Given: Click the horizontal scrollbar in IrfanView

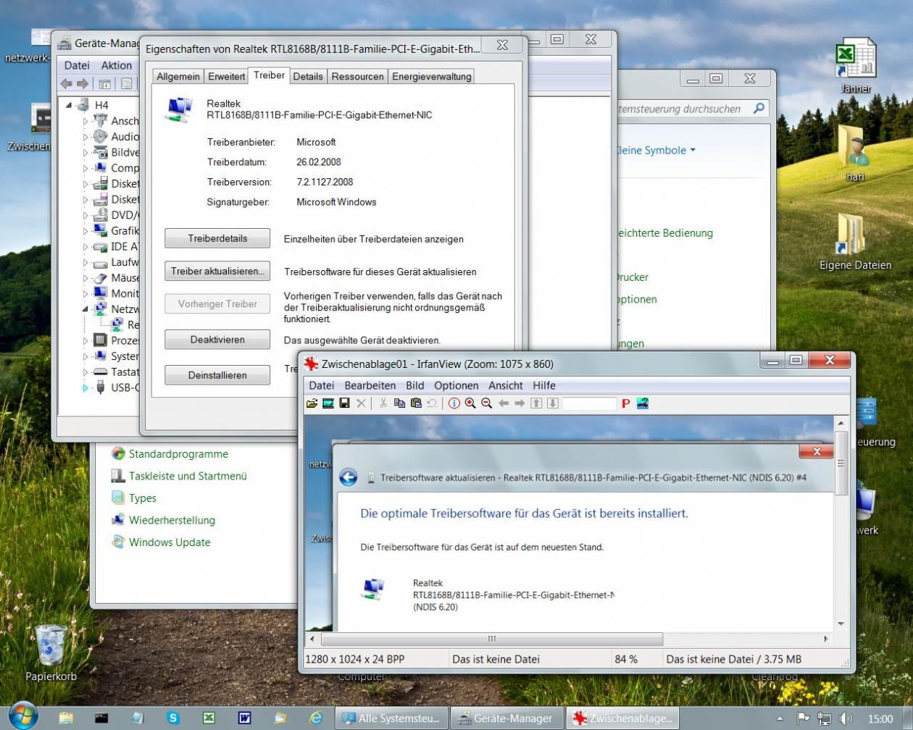Looking at the screenshot, I should coord(492,639).
